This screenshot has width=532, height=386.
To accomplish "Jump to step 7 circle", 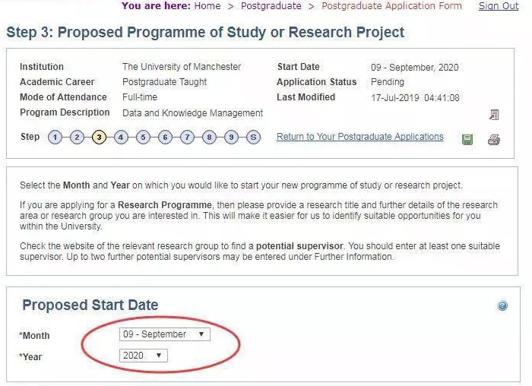I will tap(187, 138).
